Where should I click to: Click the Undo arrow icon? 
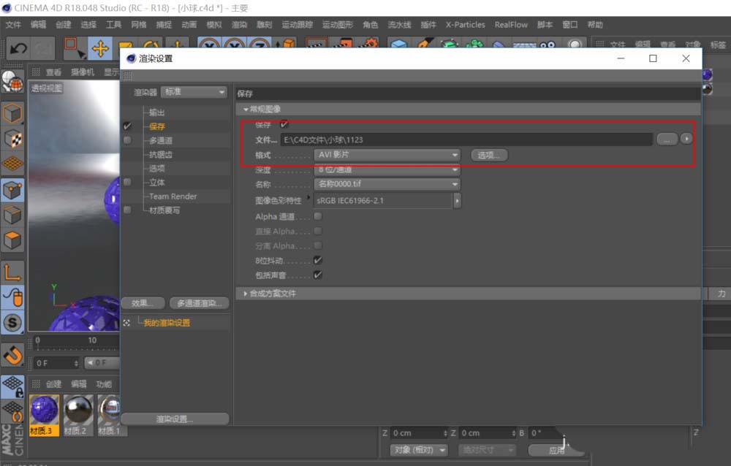(x=19, y=48)
